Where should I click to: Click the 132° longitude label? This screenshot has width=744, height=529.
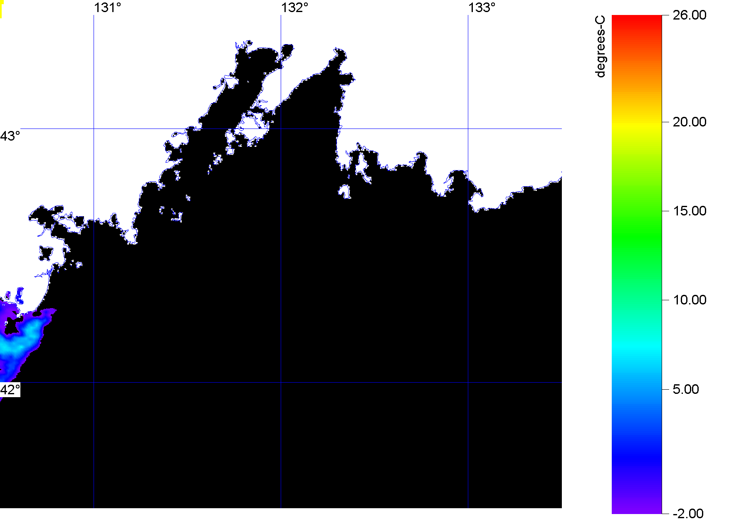295,8
